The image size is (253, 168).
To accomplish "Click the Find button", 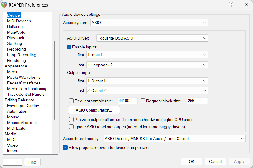I will point(32,162).
